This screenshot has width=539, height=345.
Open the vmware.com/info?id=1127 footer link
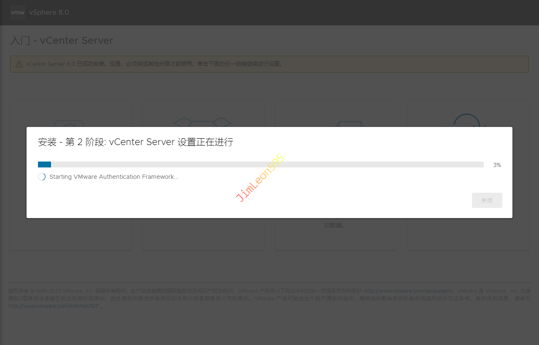coord(53,306)
